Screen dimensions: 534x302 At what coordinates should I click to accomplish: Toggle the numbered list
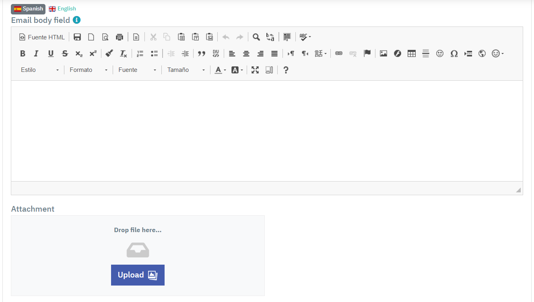(x=140, y=53)
